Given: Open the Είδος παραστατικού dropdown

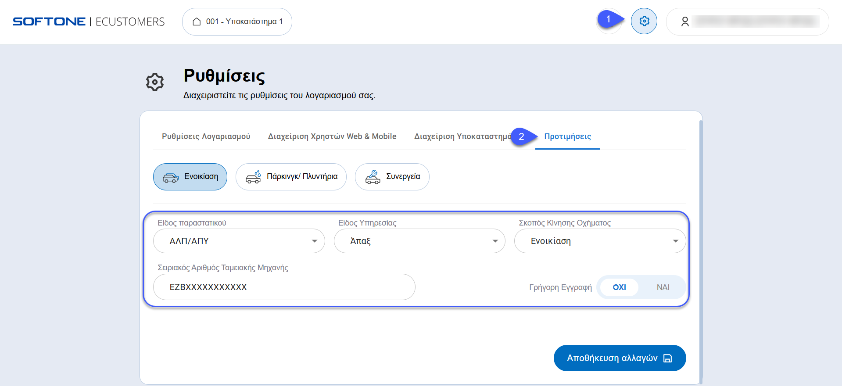Looking at the screenshot, I should pyautogui.click(x=239, y=241).
